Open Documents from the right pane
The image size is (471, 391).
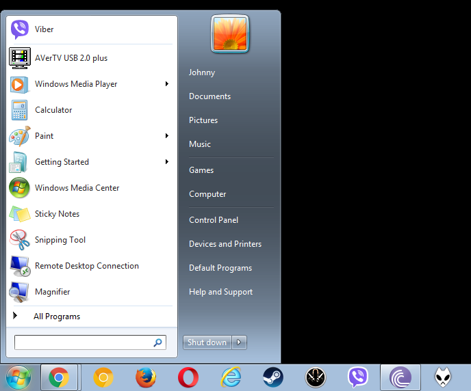click(x=209, y=96)
